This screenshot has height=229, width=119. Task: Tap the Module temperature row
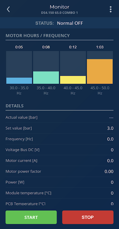point(59,193)
